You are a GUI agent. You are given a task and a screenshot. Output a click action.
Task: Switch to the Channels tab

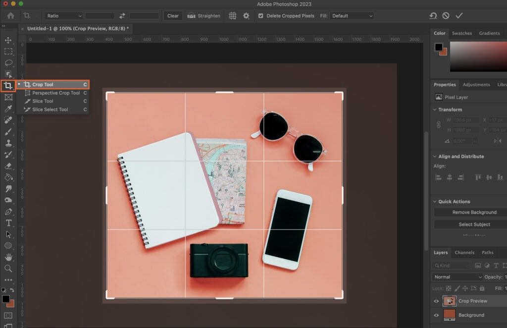464,252
